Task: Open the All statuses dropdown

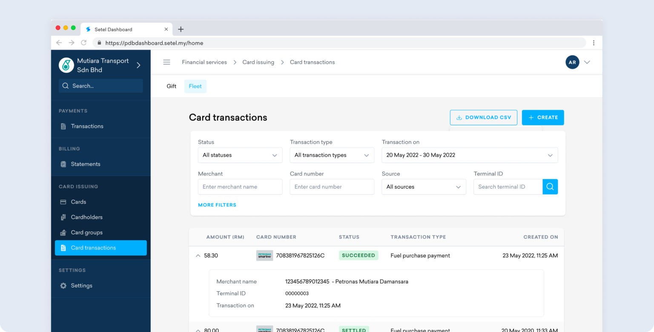Action: (x=240, y=155)
